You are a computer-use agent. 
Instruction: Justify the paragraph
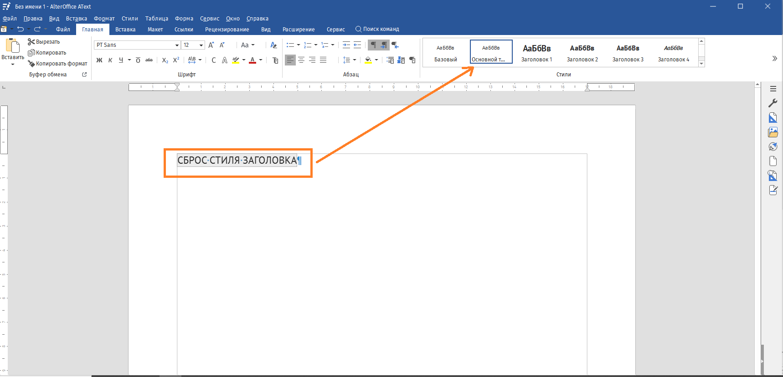point(323,60)
